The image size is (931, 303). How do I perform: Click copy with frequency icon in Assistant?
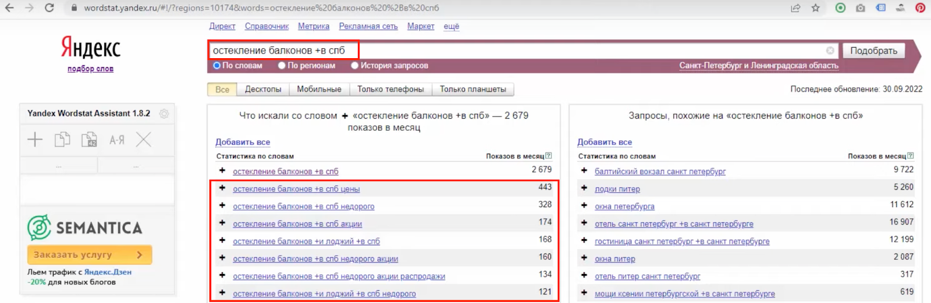[x=89, y=140]
